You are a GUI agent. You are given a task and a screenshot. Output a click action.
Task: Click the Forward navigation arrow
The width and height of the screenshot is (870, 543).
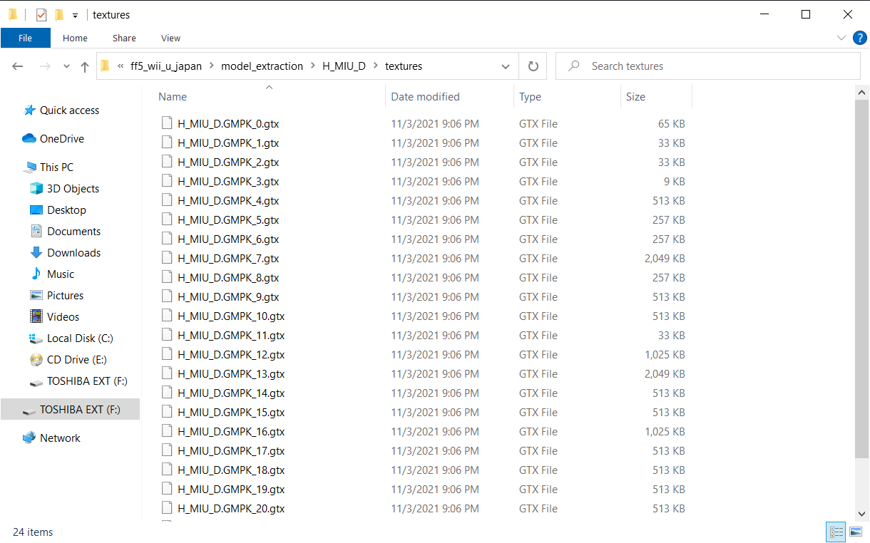pos(45,66)
